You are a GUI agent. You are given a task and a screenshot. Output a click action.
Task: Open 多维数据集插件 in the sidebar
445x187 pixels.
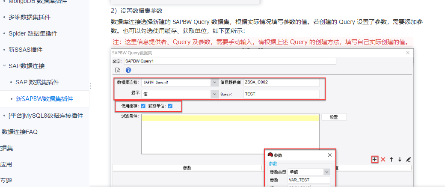tap(30, 17)
